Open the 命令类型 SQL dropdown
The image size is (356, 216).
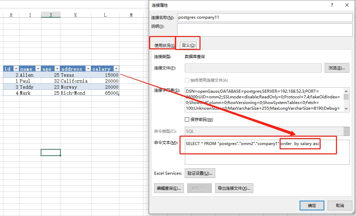(346, 132)
